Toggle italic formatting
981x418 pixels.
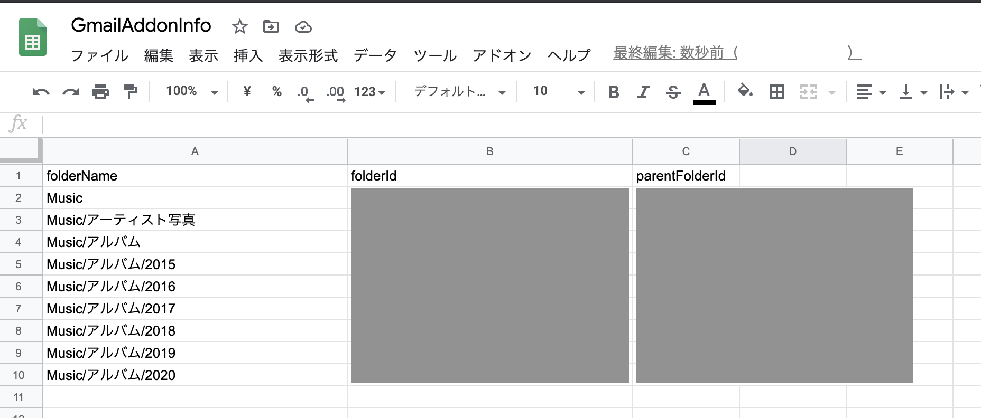point(643,92)
